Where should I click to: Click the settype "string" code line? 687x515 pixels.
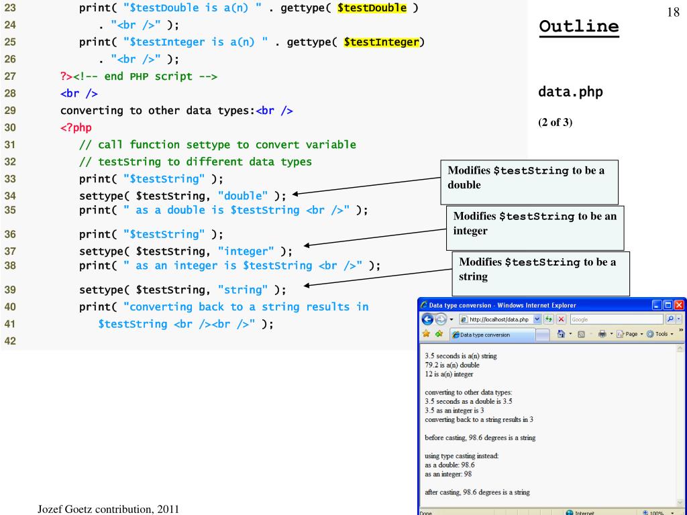tap(182, 290)
